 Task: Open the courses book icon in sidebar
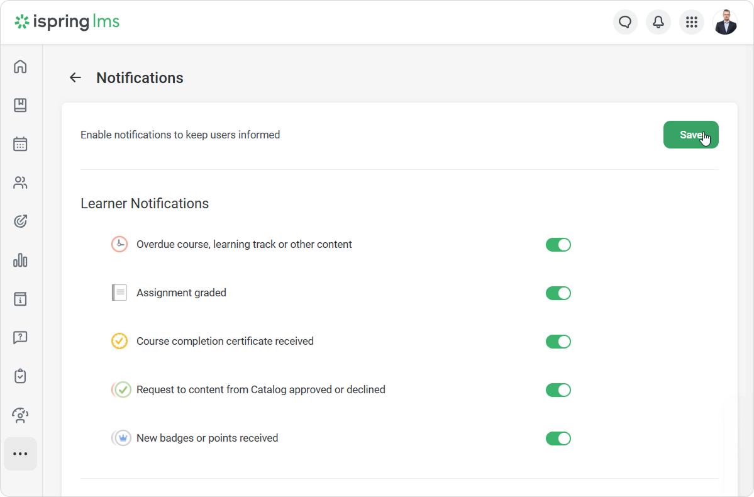click(x=20, y=105)
